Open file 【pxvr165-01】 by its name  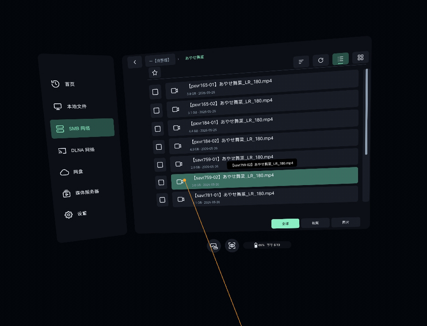(230, 83)
